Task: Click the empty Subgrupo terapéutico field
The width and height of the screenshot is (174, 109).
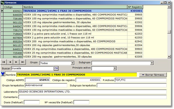Action: pos(132,85)
